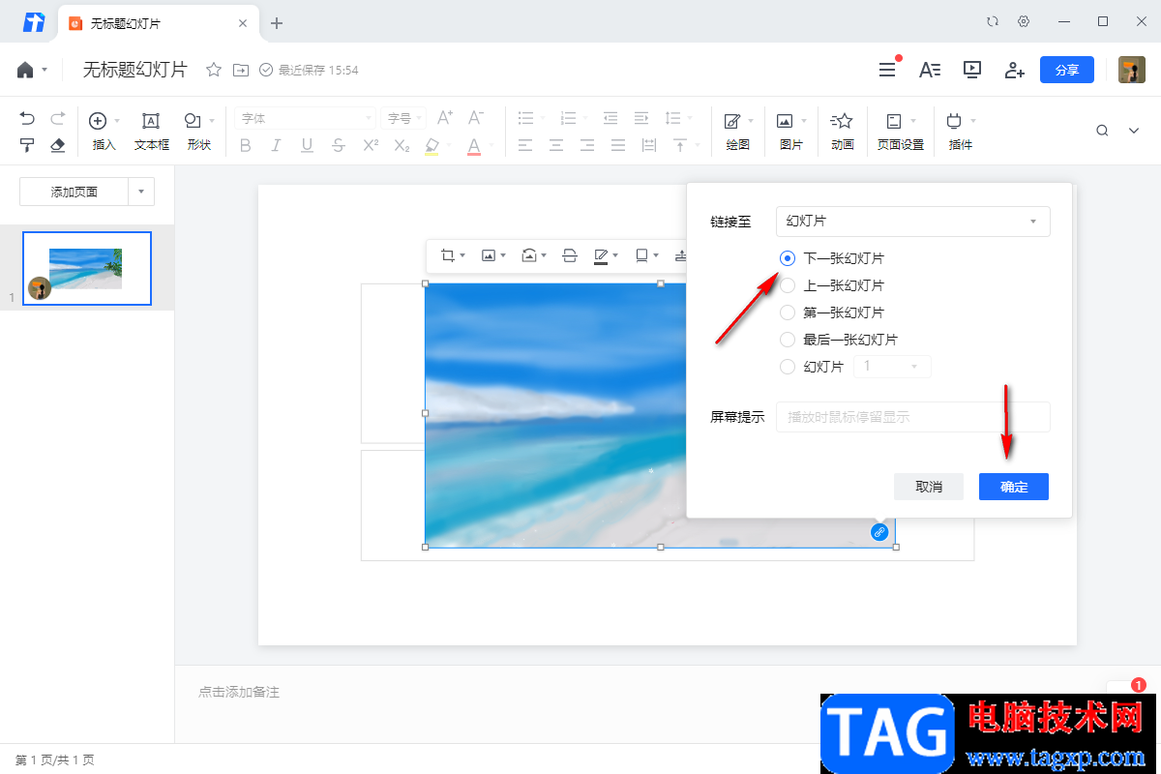Viewport: 1161px width, 774px height.
Task: Select the Text box (文本框) tool
Action: point(152,132)
